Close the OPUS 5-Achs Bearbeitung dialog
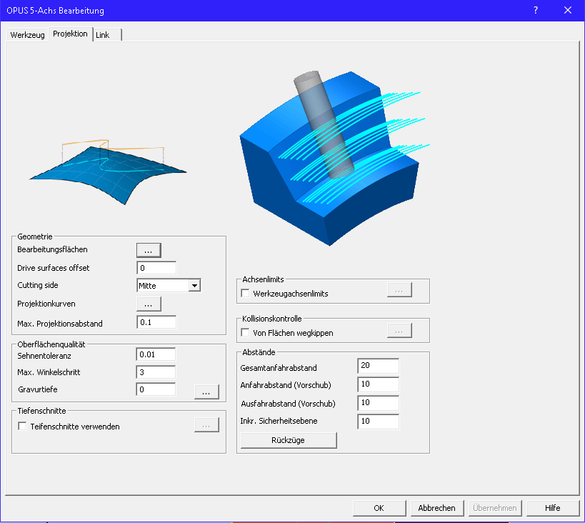 pos(568,10)
